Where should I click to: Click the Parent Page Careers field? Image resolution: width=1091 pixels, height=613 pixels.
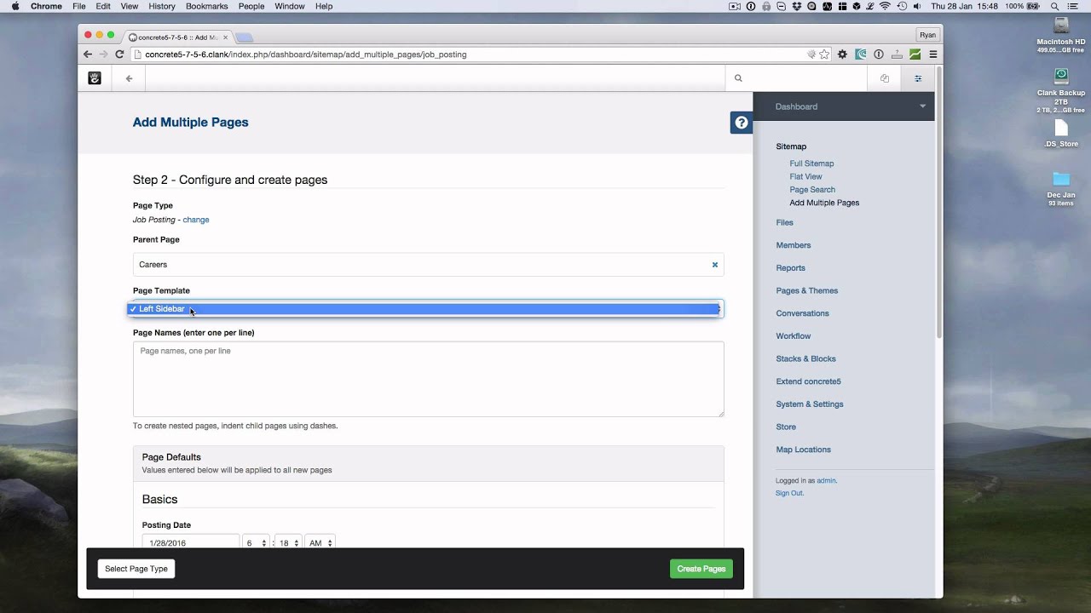click(x=429, y=265)
